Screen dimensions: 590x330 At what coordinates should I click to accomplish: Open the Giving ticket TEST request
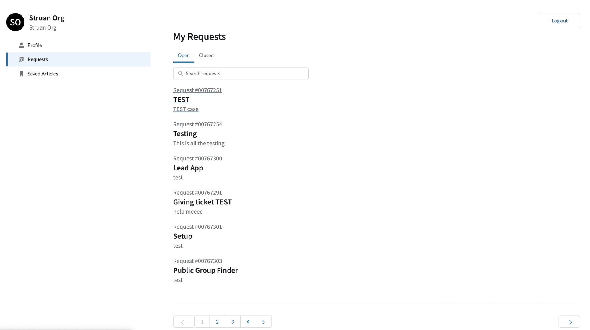point(202,202)
